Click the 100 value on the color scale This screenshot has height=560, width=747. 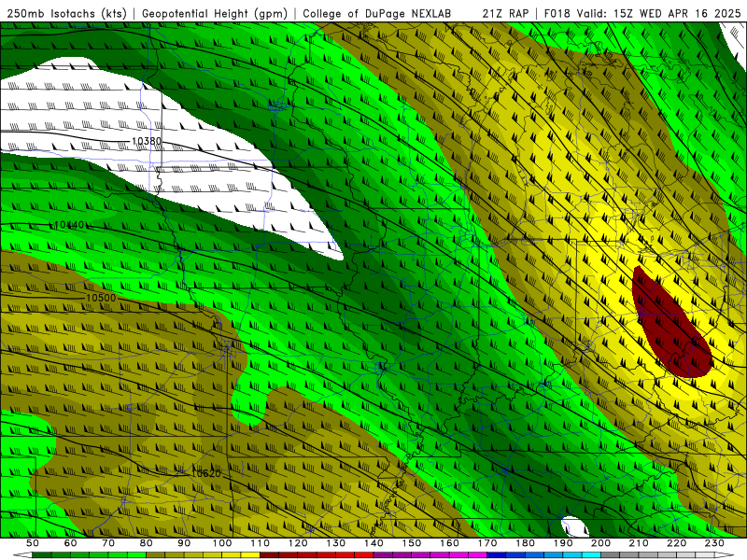pos(222,543)
